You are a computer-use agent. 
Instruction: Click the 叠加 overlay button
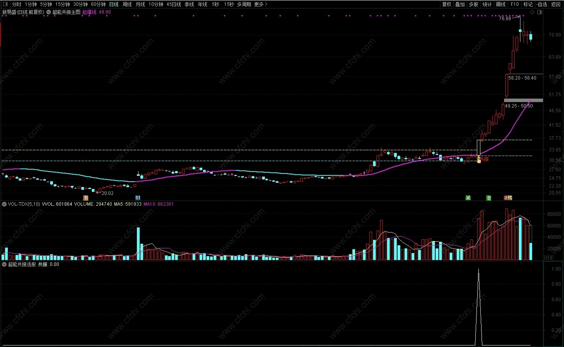[460, 5]
